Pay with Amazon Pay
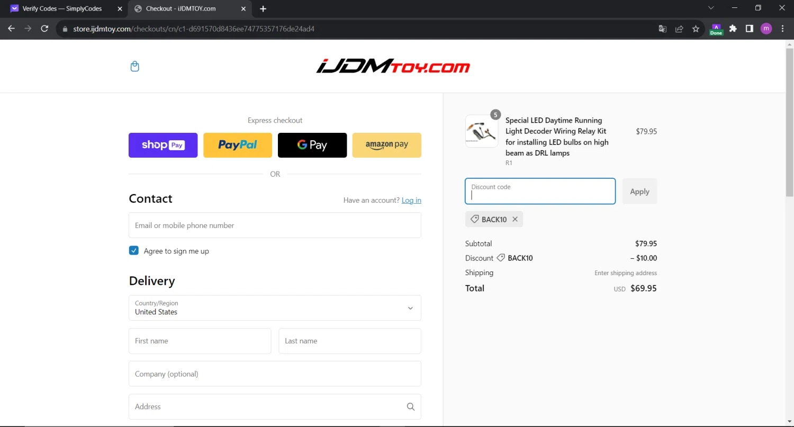The height and width of the screenshot is (427, 794). click(x=387, y=145)
